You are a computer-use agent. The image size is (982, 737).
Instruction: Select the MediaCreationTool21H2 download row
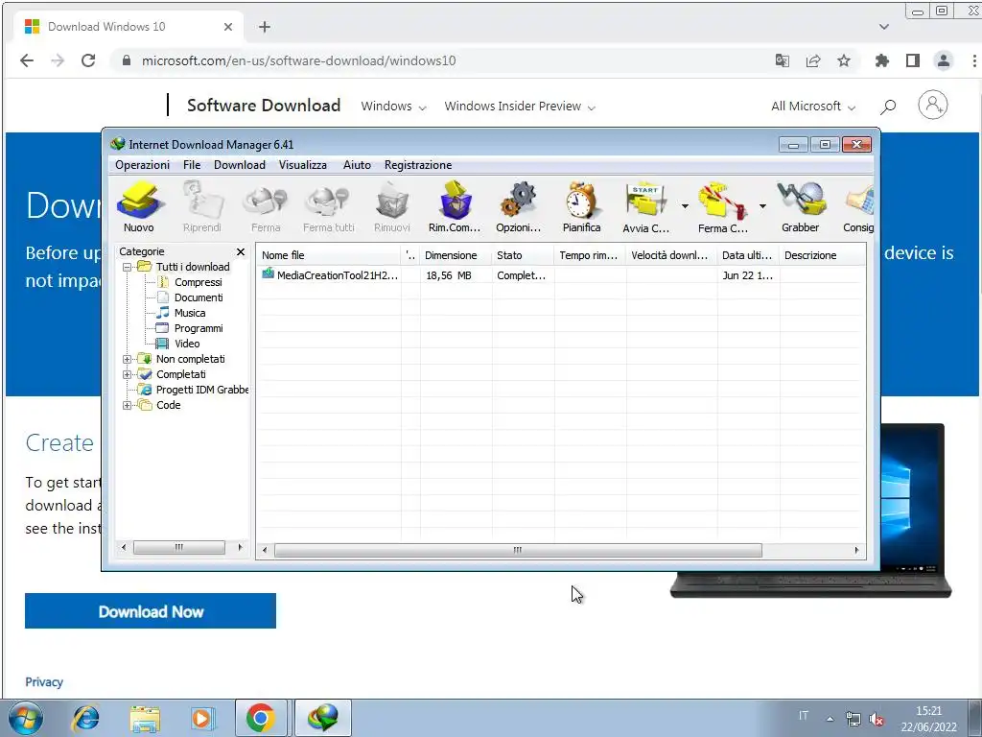tap(560, 275)
